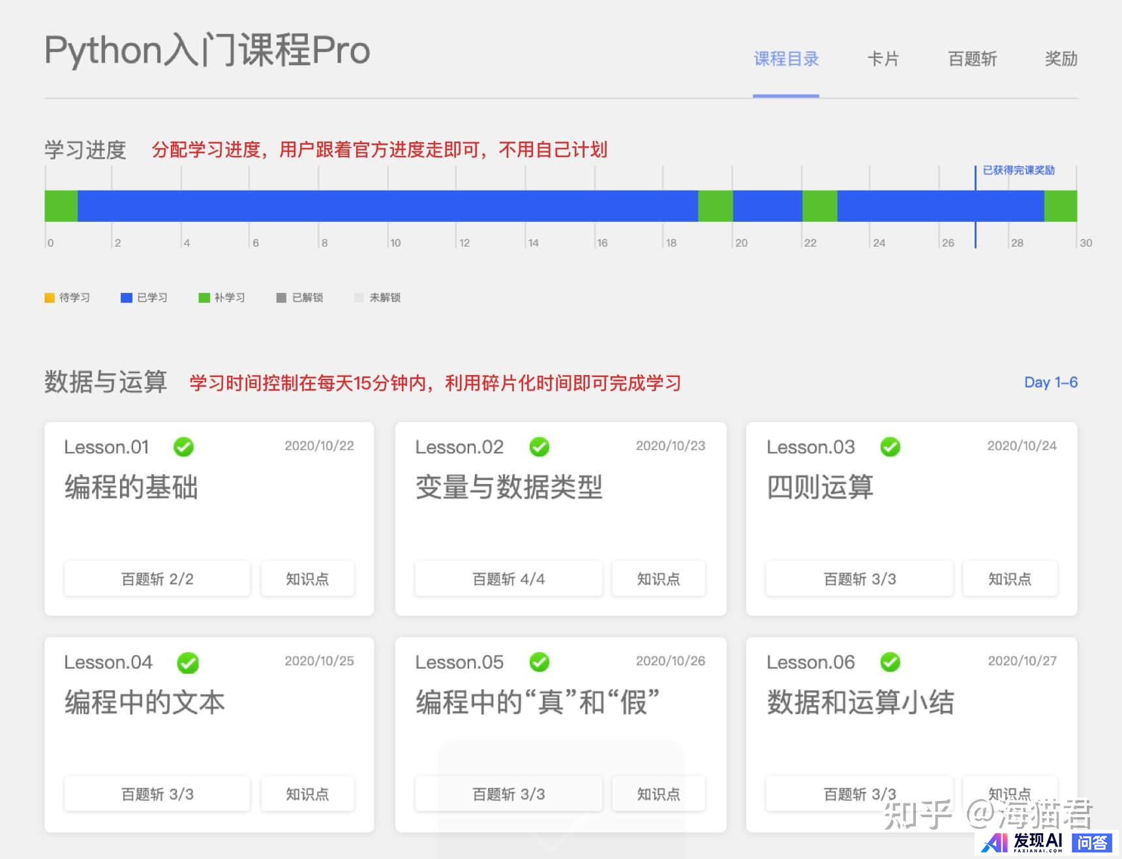1122x859 pixels.
Task: Open the 数据和运算小结 lesson card title
Action: pyautogui.click(x=860, y=702)
